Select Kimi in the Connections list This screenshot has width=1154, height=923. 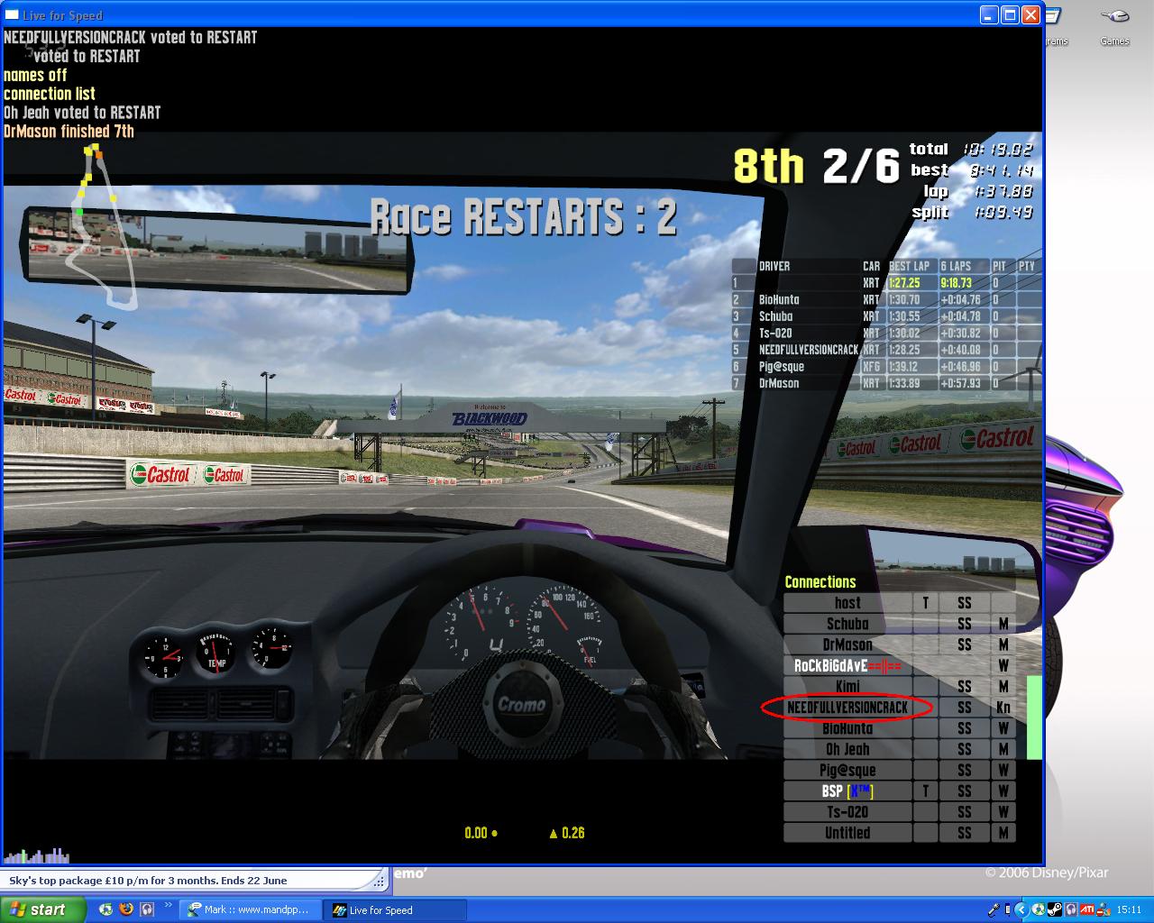[x=847, y=687]
